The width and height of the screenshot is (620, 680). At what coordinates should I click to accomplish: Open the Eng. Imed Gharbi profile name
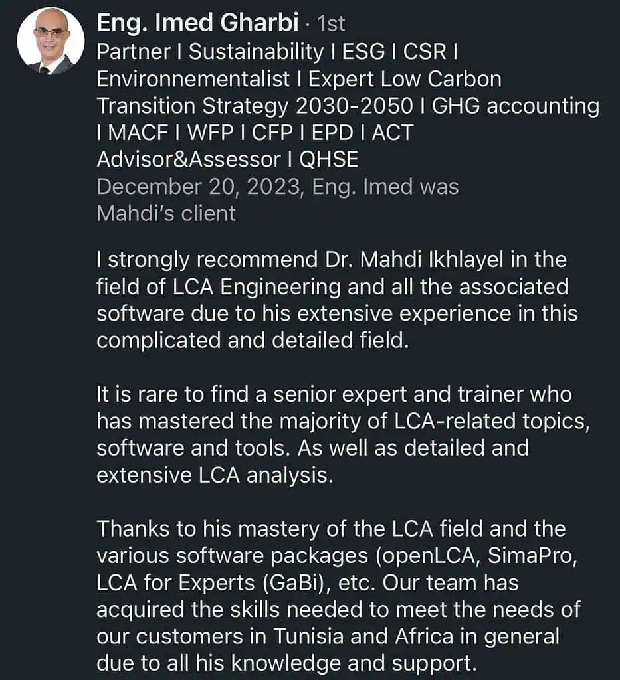click(197, 23)
